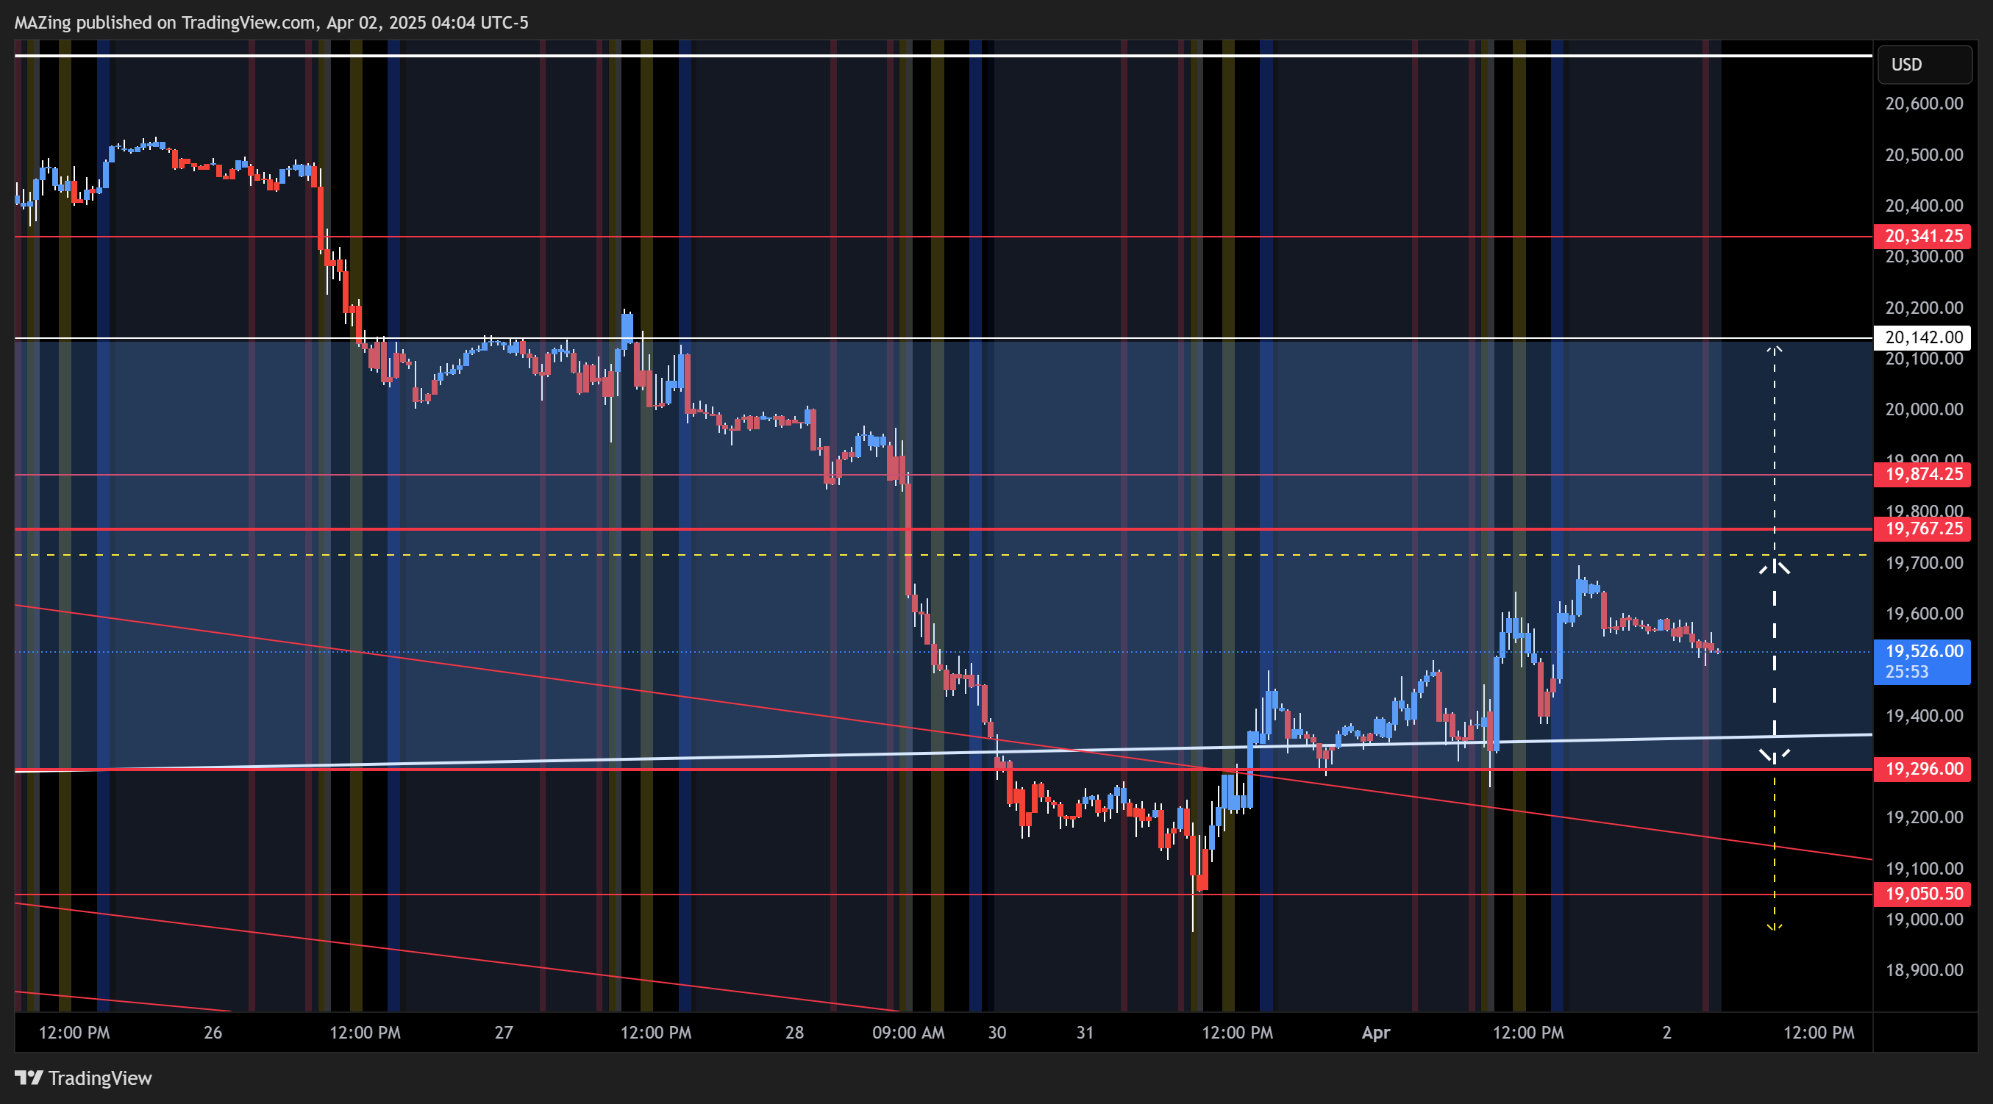Image resolution: width=1993 pixels, height=1104 pixels.
Task: Click the 19,296.00 red price label
Action: (x=1922, y=769)
